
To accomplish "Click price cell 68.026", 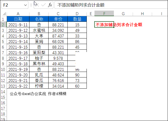I will (x=58, y=41).
